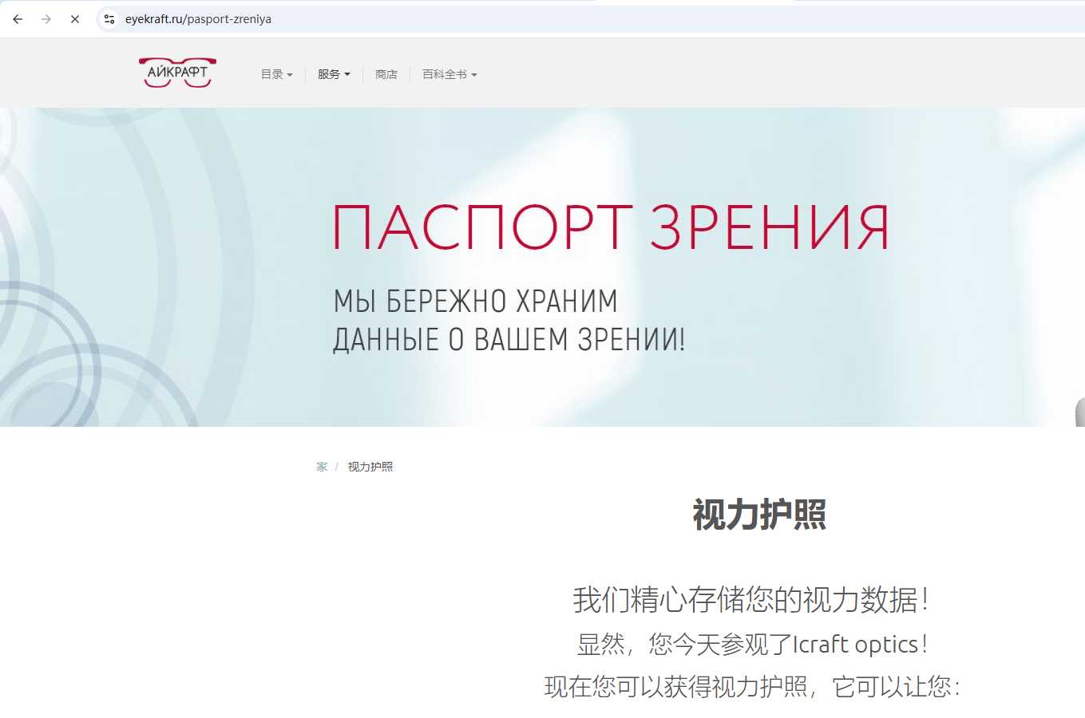Go back to the previous page
1085x718 pixels.
(18, 19)
